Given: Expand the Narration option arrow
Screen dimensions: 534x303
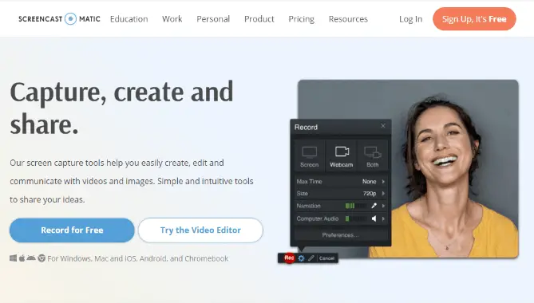Looking at the screenshot, I should point(383,206).
